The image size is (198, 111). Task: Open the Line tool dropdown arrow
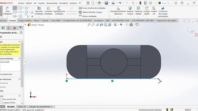[18, 8]
